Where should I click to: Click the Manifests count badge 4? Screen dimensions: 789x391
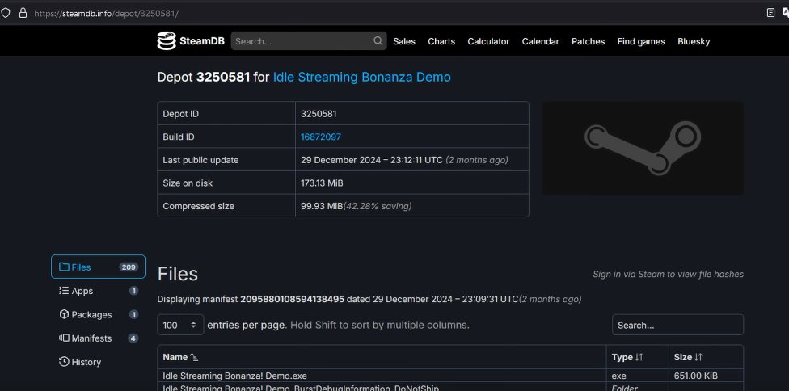point(133,338)
